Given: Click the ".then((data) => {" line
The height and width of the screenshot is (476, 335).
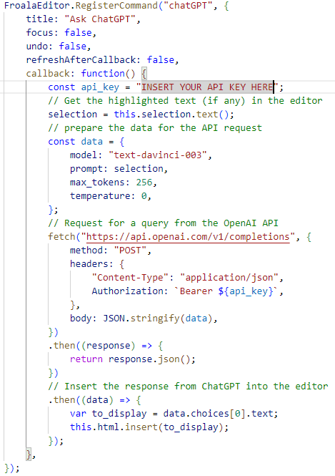Looking at the screenshot, I should 94,400.
